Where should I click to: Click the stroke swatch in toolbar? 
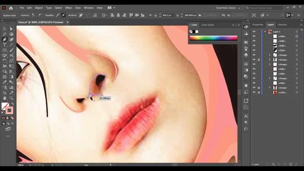click(x=9, y=110)
